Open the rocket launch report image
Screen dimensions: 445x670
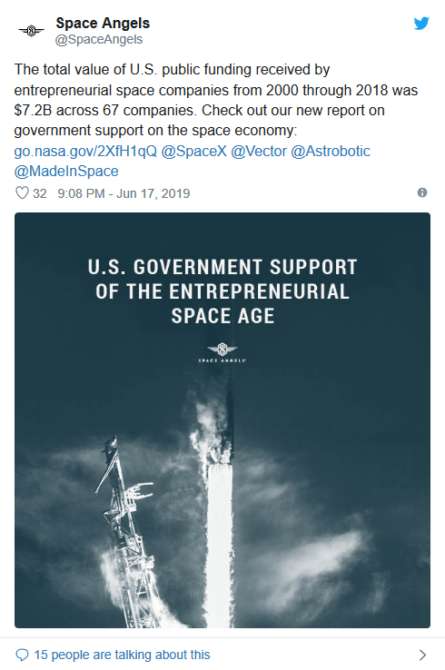(x=222, y=420)
